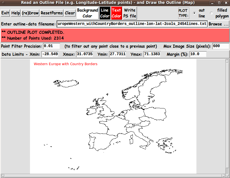This screenshot has height=178, width=230.
Task: Open the Background Color picker
Action: 87,13
